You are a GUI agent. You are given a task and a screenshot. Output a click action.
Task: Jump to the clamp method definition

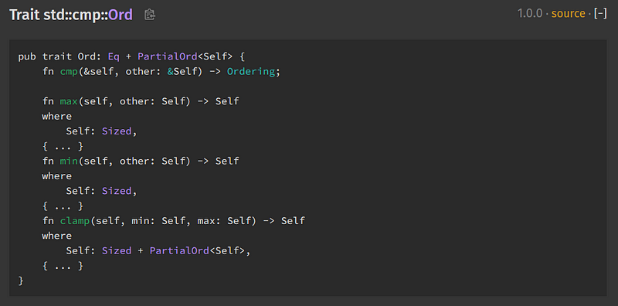(x=75, y=220)
